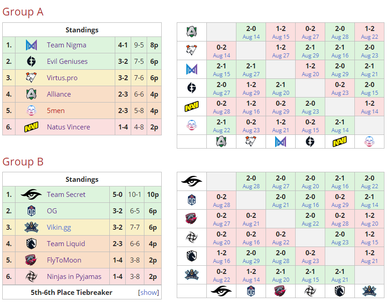Click the 5men team link
This screenshot has width=389, height=304.
tap(56, 111)
